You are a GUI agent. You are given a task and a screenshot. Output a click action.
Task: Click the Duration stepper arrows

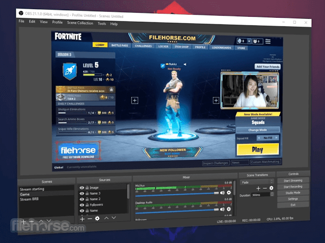[x=272, y=194]
